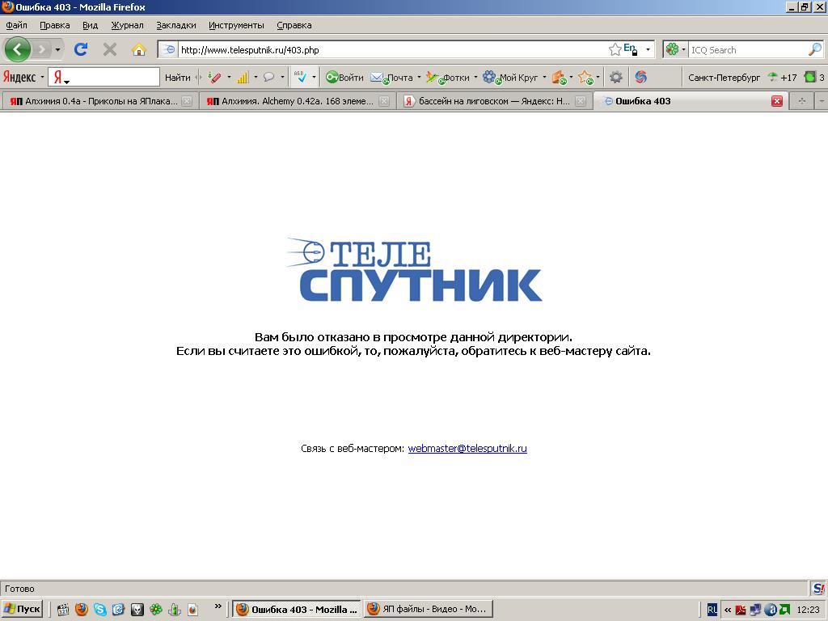The height and width of the screenshot is (621, 828).
Task: Open the Вид menu
Action: pyautogui.click(x=90, y=25)
